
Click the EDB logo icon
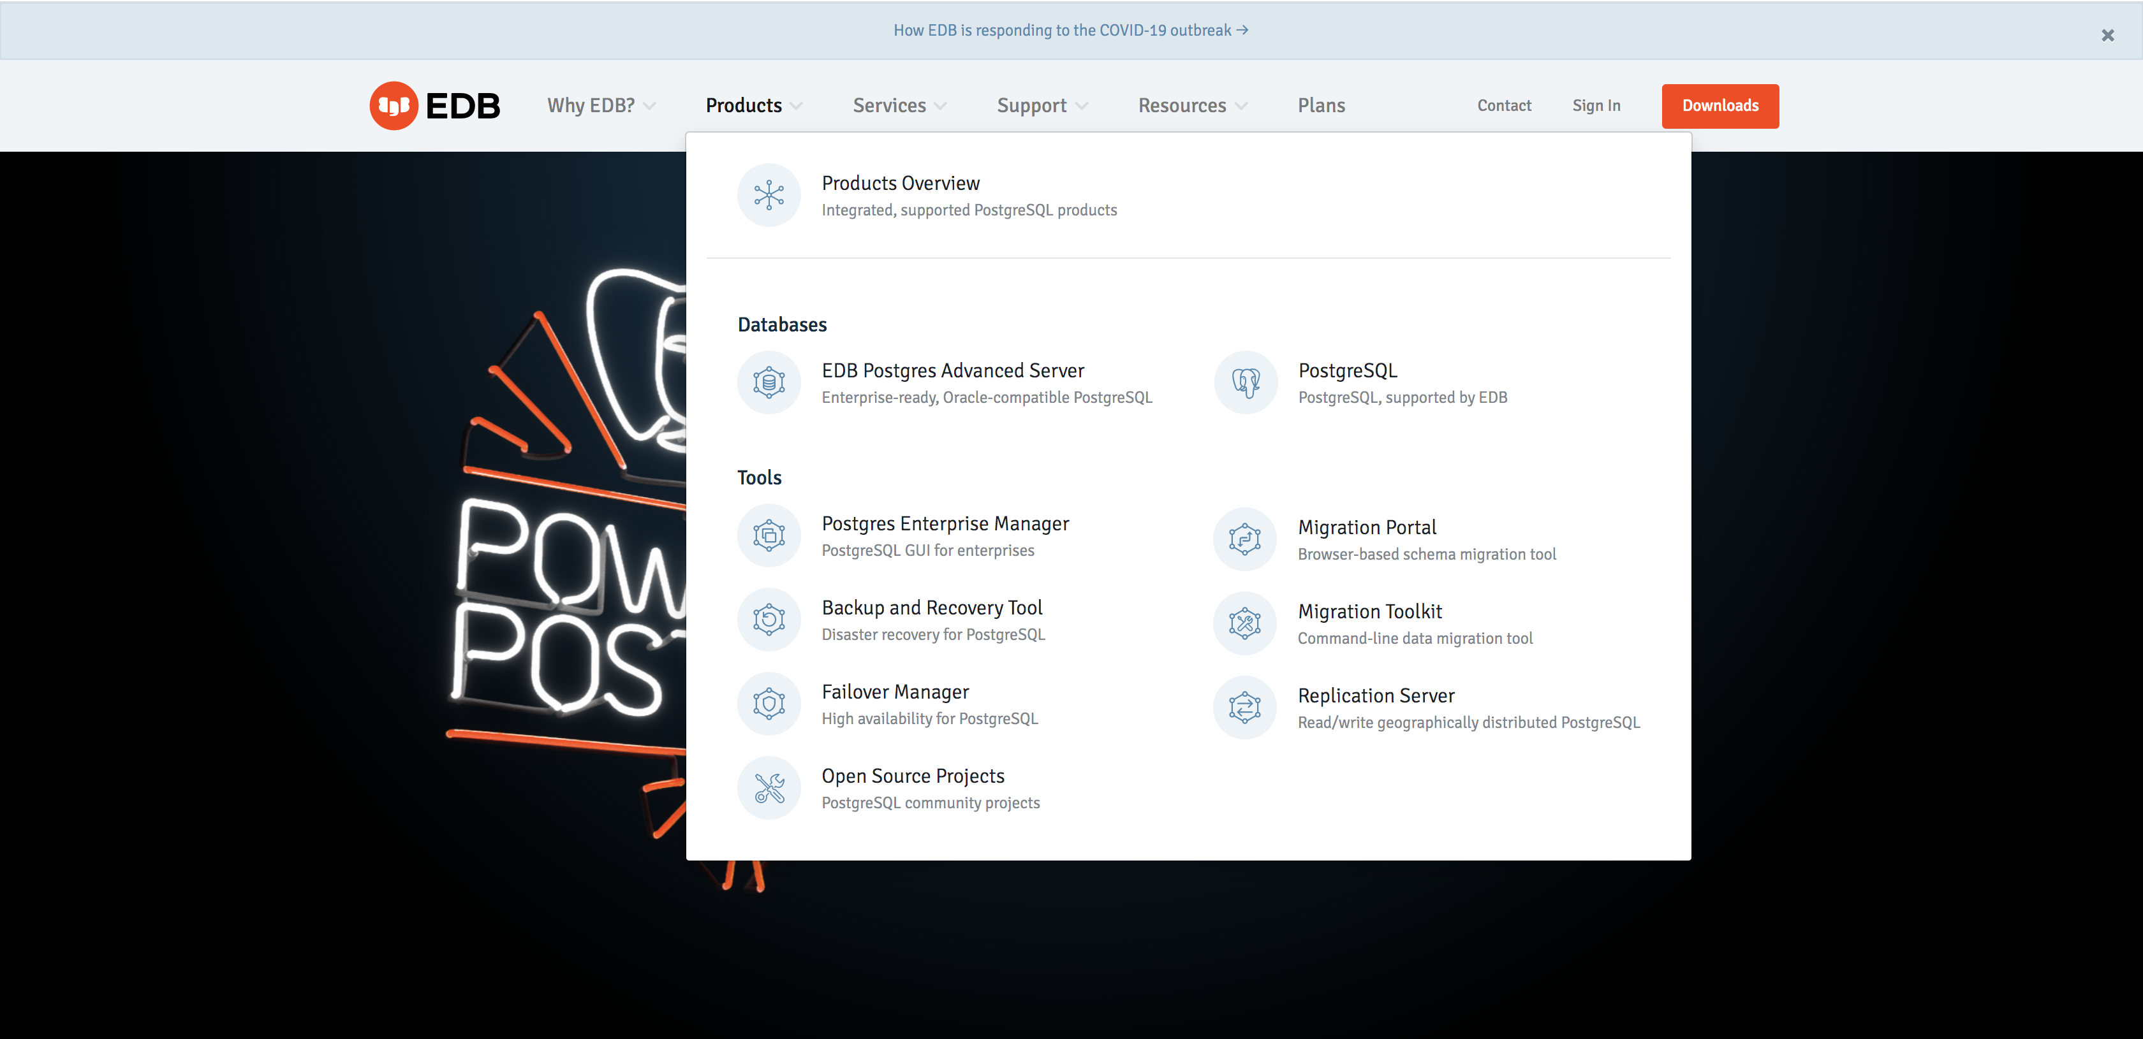pos(394,106)
